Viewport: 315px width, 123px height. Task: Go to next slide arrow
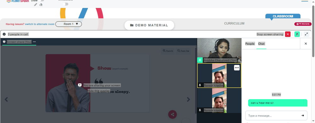click(x=188, y=99)
